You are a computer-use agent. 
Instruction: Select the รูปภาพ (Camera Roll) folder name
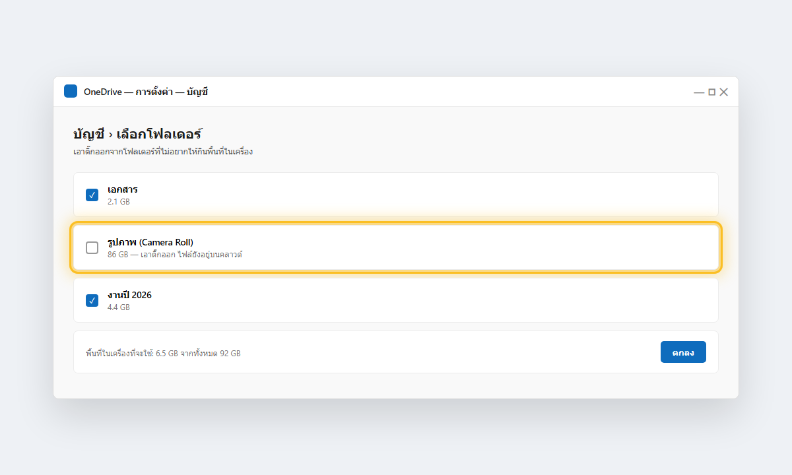tap(150, 242)
